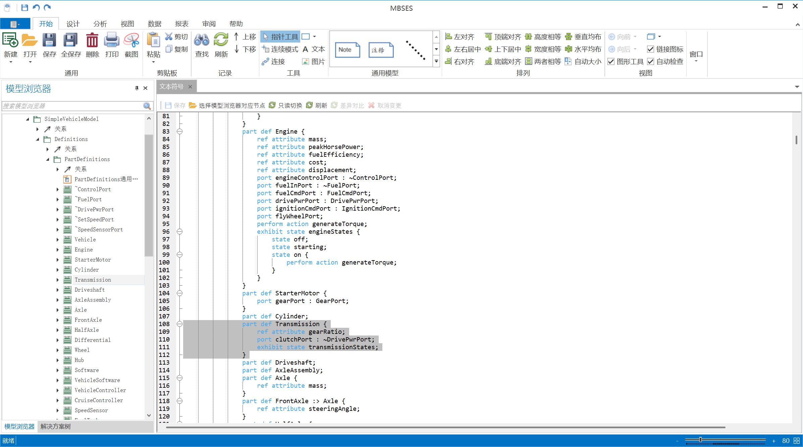Screen dimensions: 803x447
Task: Click the 只读切换 read-only toggle icon
Action: click(272, 105)
